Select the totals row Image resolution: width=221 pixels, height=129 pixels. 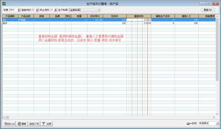(x=109, y=23)
